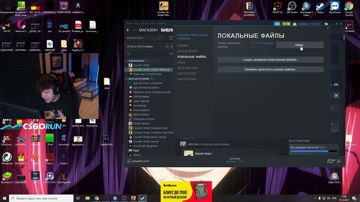Click the Windows Start button
The image size is (360, 202).
4,198
